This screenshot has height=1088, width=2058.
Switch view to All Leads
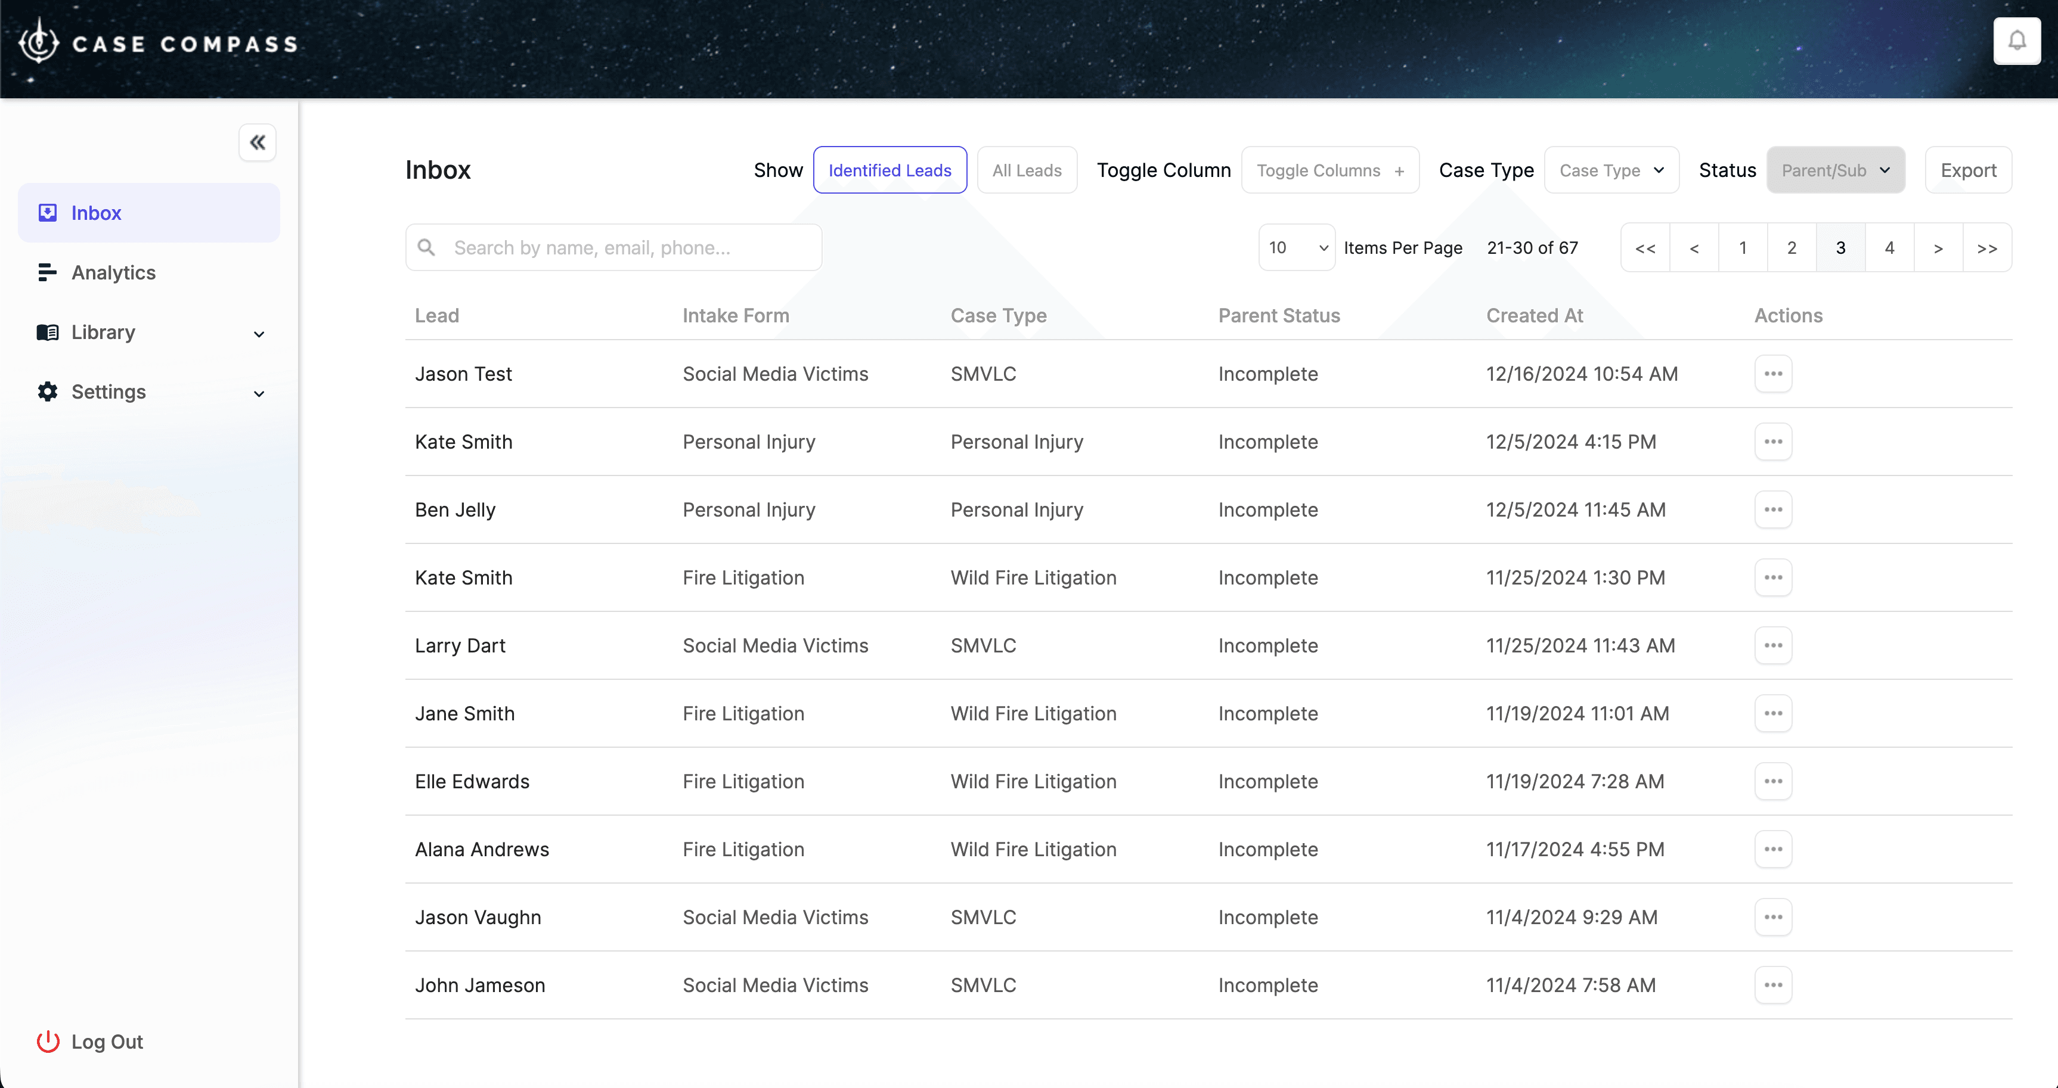point(1027,169)
